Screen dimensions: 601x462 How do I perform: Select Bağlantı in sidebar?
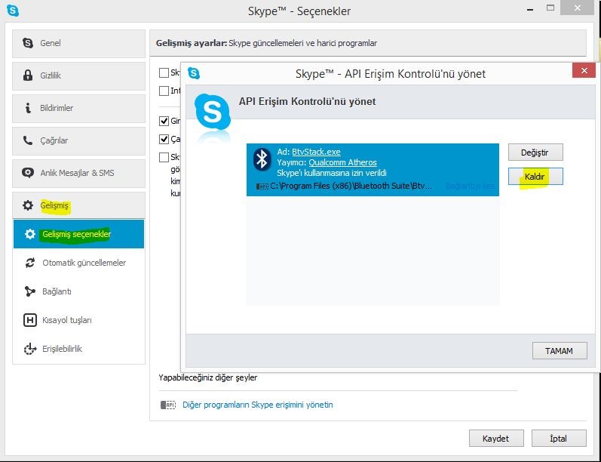pos(78,291)
